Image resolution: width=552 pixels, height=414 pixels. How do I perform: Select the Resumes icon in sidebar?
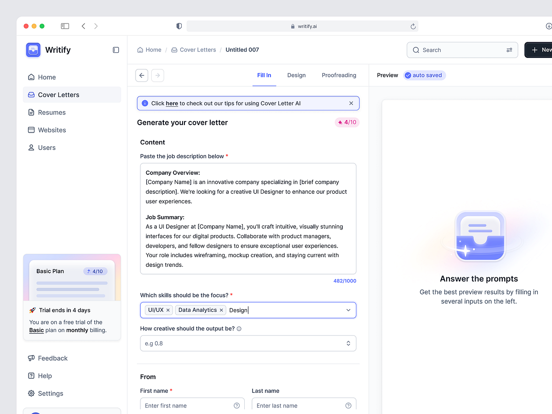[x=30, y=112]
